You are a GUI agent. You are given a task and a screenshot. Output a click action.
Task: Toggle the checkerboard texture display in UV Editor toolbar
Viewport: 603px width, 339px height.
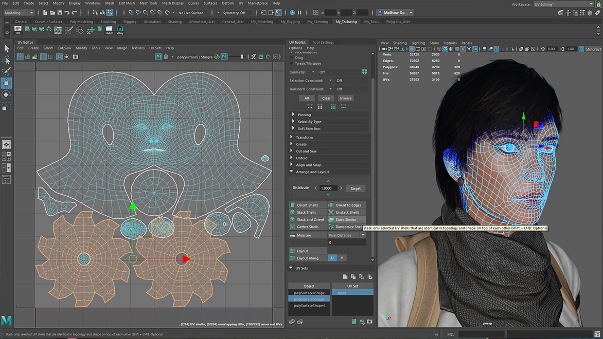pyautogui.click(x=166, y=56)
